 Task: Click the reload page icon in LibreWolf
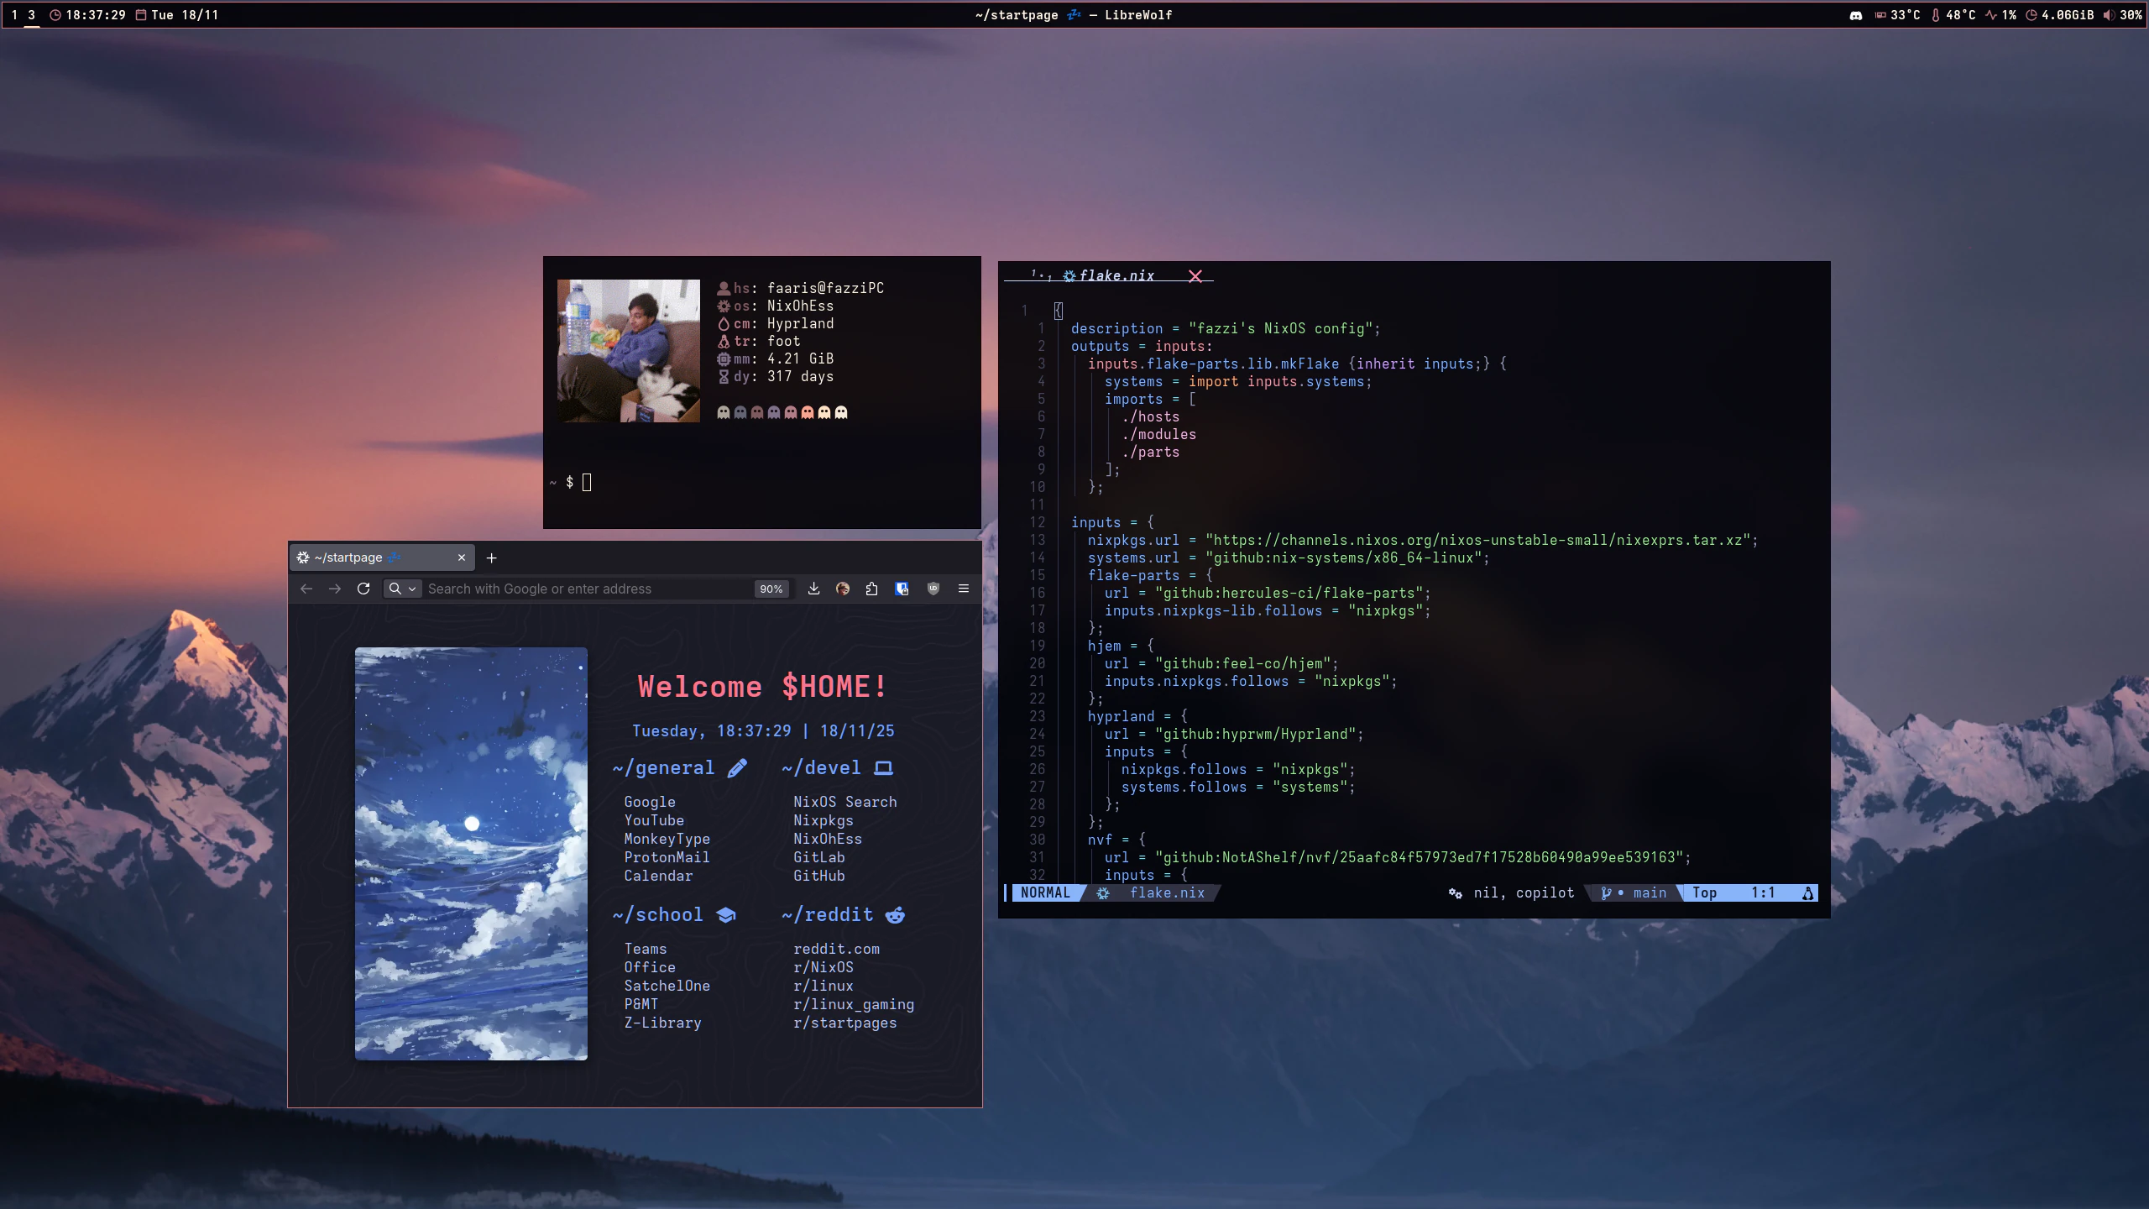click(364, 589)
